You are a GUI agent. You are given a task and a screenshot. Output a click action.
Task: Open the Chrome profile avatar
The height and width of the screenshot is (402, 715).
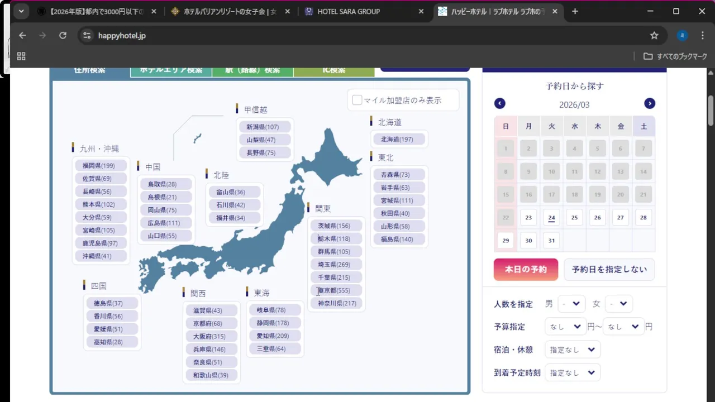click(682, 35)
